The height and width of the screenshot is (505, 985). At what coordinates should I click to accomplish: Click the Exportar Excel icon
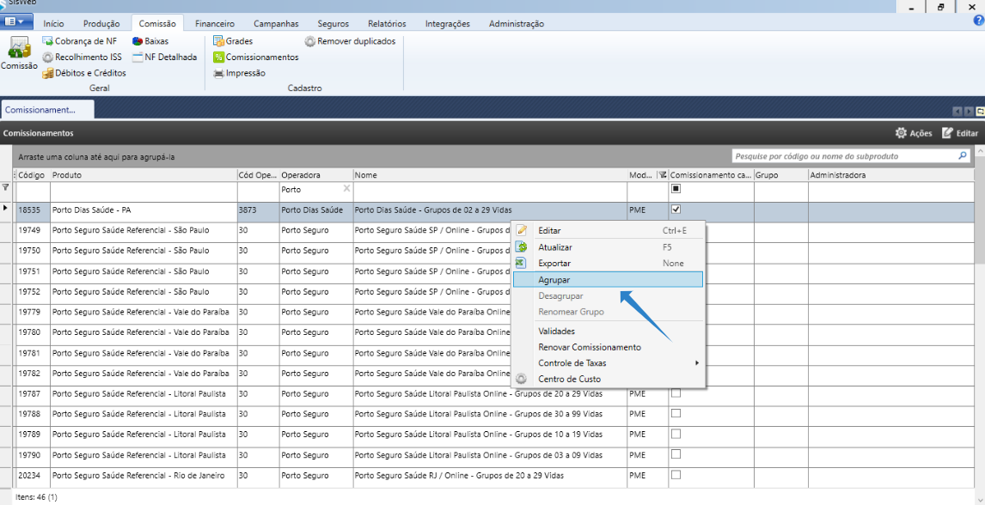pos(521,264)
